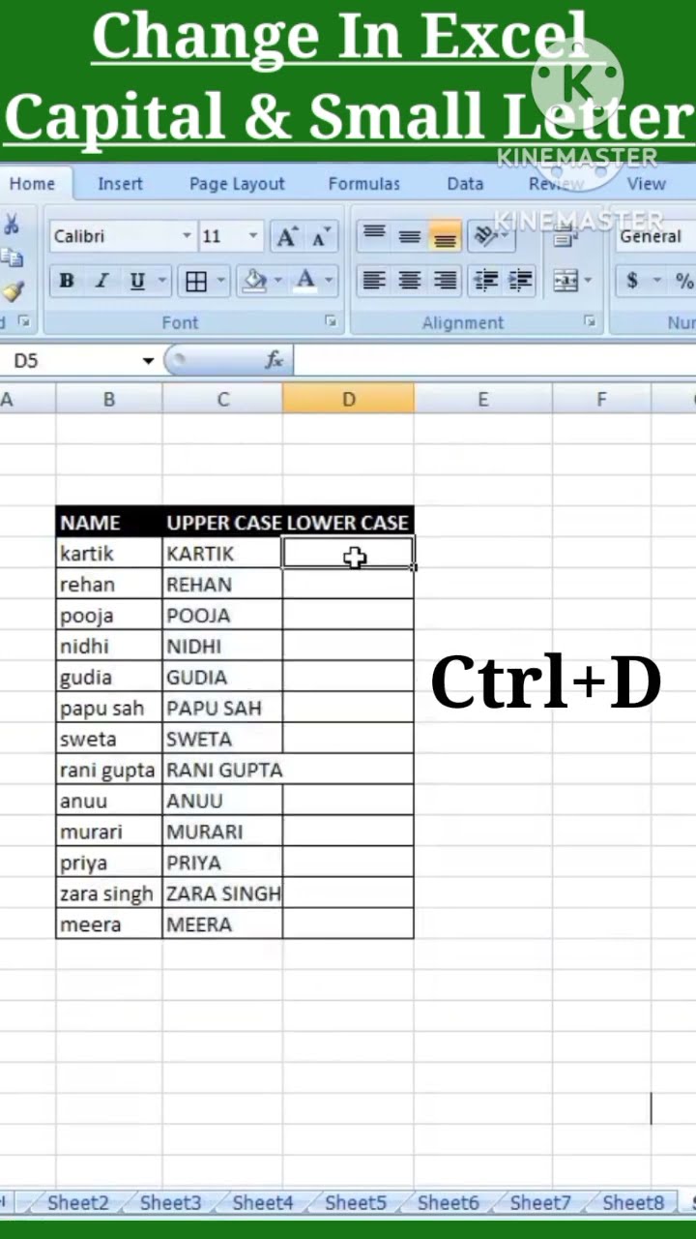Click cell containing 'ZARA SINGH'
696x1239 pixels.
222,893
